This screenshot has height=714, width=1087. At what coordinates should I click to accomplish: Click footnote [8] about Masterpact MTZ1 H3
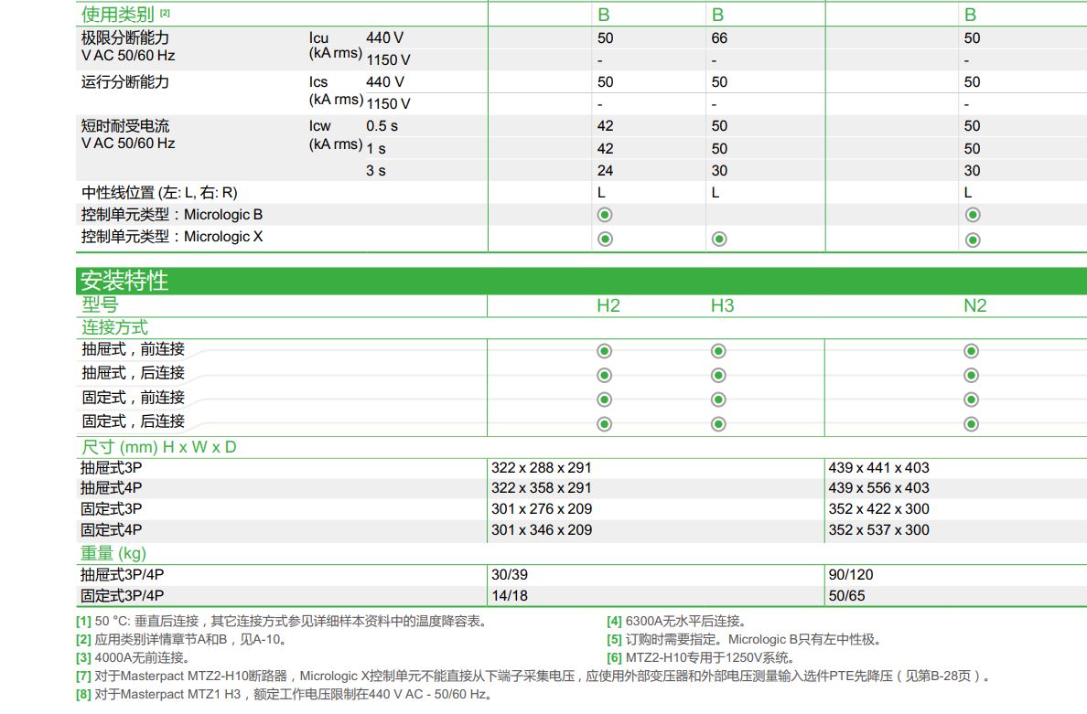coord(284,694)
